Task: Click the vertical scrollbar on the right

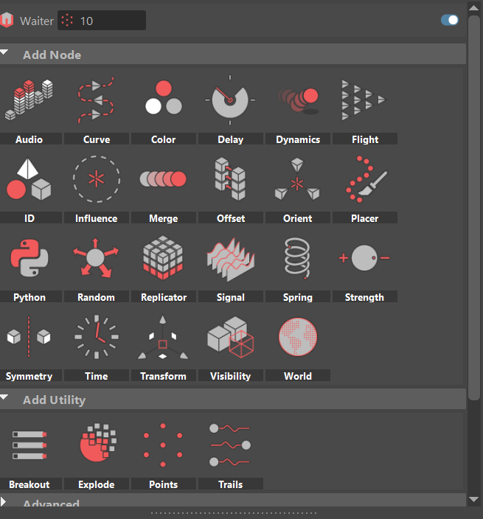Action: [x=474, y=206]
